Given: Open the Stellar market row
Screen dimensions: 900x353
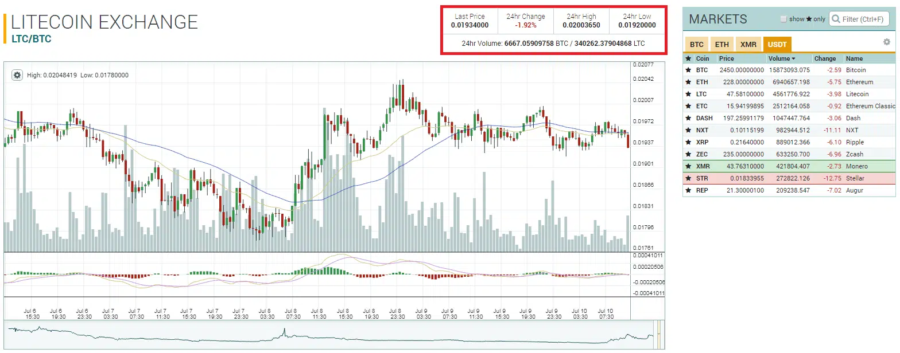Looking at the screenshot, I should point(789,178).
